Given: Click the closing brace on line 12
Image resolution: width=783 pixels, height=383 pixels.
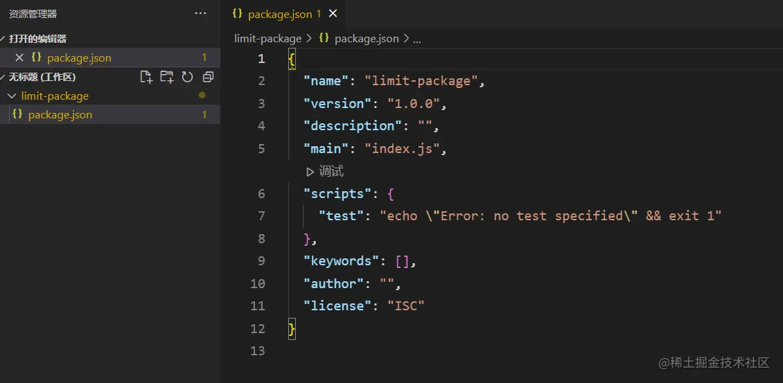Looking at the screenshot, I should point(292,328).
